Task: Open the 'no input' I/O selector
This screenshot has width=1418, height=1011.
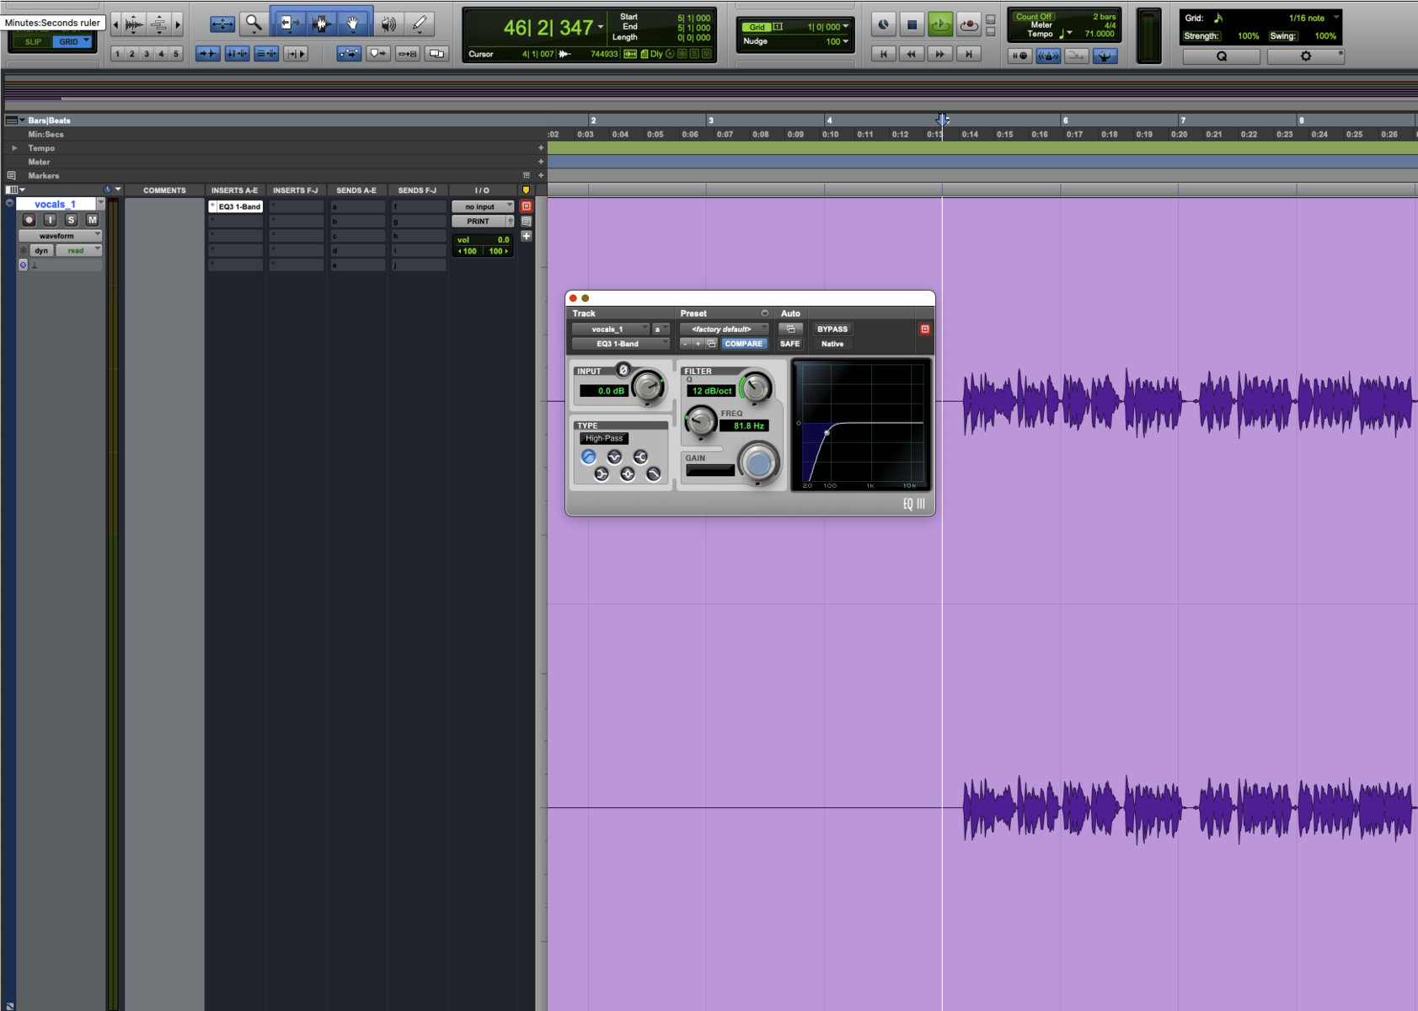Action: pos(482,206)
